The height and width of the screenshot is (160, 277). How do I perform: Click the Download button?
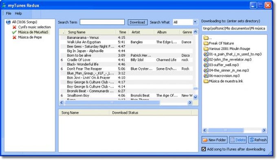point(137,22)
